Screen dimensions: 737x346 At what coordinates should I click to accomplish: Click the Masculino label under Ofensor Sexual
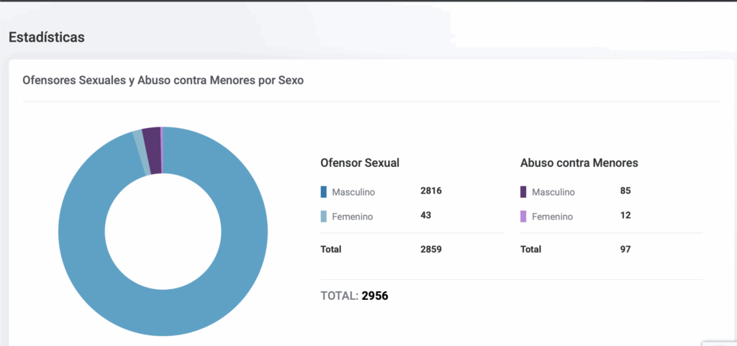click(353, 192)
